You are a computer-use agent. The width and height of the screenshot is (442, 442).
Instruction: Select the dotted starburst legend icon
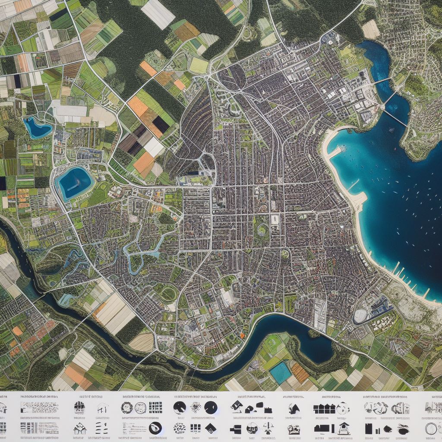click(195, 407)
